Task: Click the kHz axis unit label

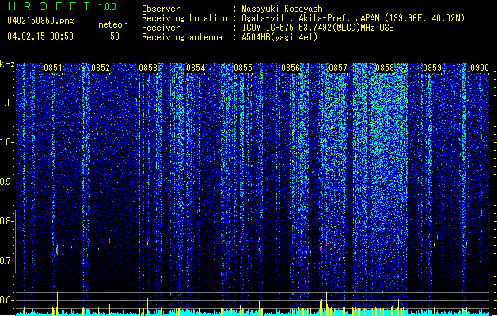Action: 7,64
